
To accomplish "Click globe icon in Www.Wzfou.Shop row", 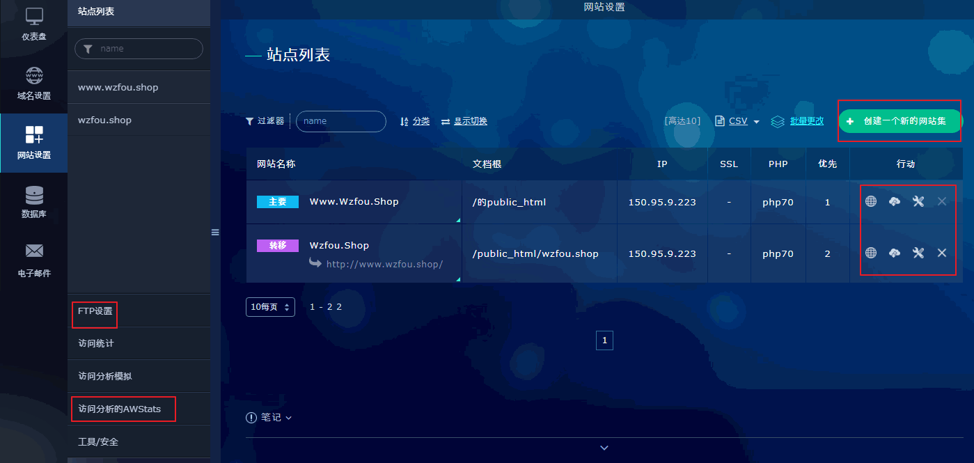I will click(871, 202).
